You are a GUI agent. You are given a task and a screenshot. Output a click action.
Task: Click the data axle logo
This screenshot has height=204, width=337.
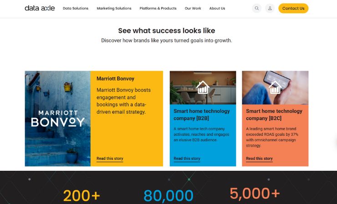coord(40,8)
